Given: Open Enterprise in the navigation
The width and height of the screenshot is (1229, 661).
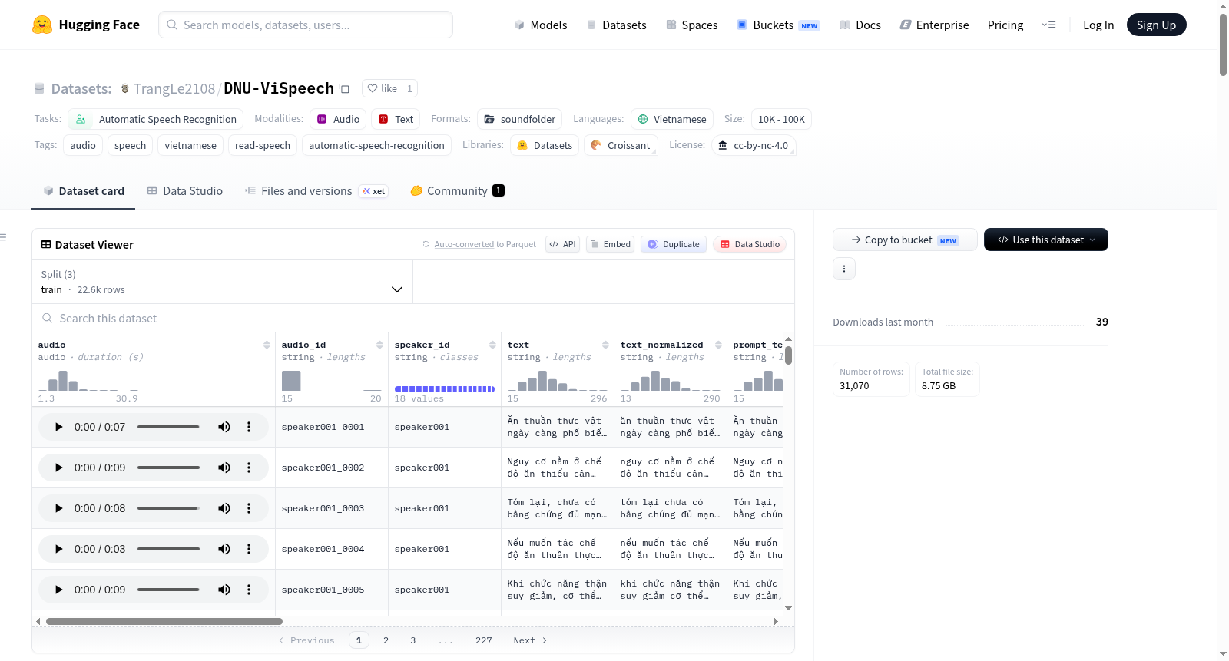Looking at the screenshot, I should 934,25.
